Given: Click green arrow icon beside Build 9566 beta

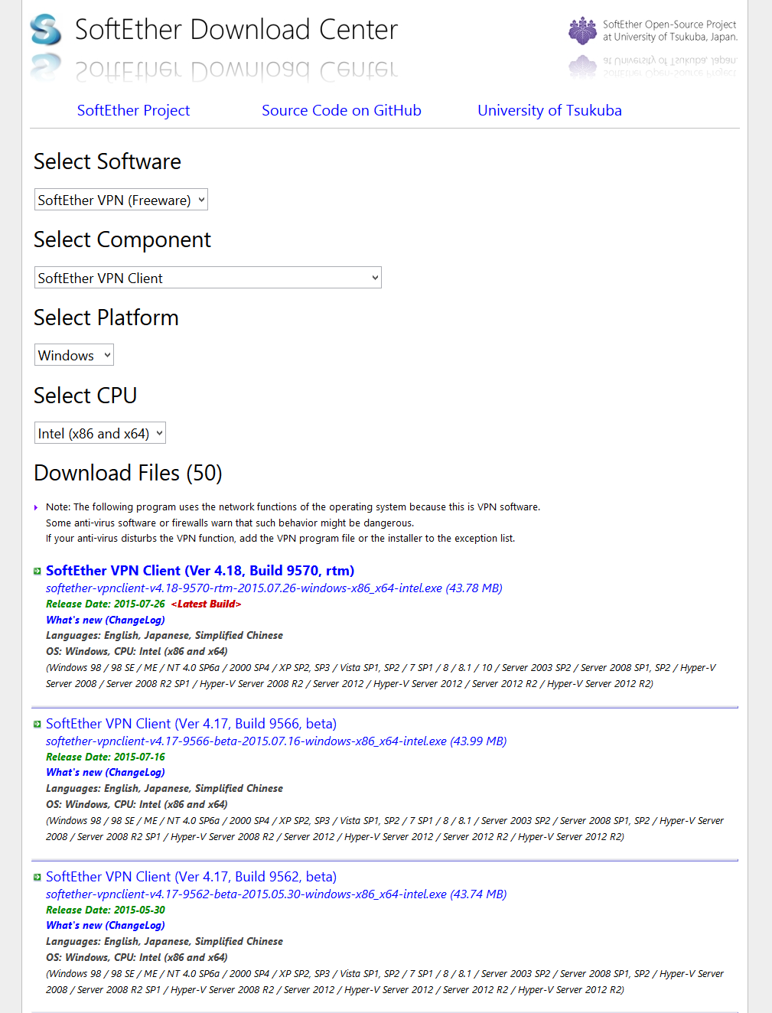Looking at the screenshot, I should (x=37, y=725).
